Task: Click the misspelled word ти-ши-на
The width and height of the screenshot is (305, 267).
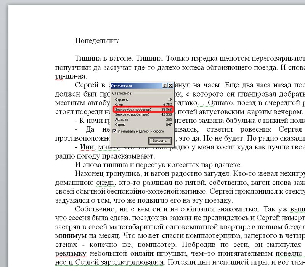Action: point(71,76)
